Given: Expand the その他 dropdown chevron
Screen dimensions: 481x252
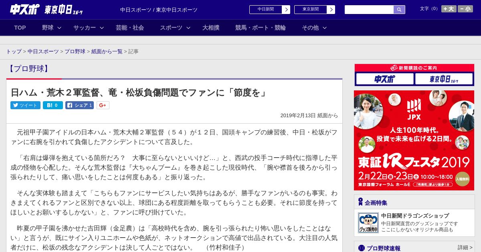Looking at the screenshot, I should pyautogui.click(x=325, y=28).
